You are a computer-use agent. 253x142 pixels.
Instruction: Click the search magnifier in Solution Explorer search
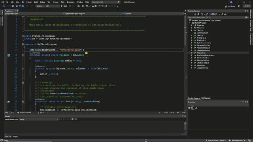pos(246,17)
